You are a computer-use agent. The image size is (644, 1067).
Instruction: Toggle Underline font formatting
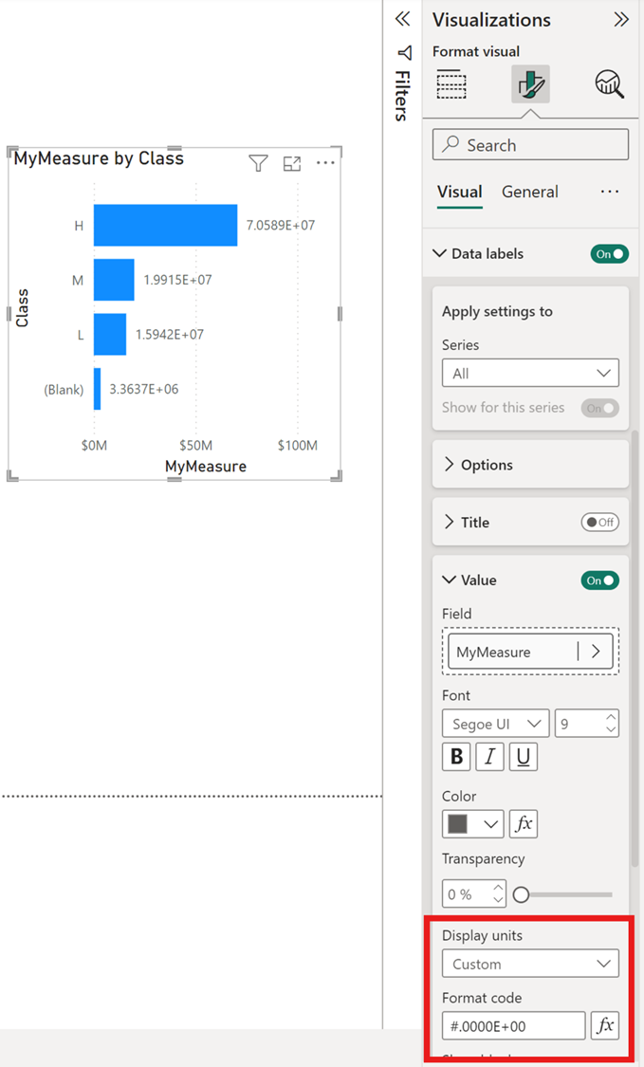pos(524,757)
